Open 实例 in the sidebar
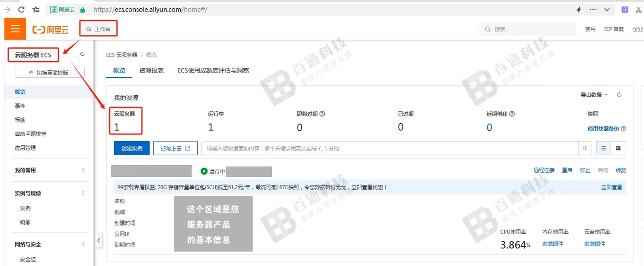 point(25,208)
